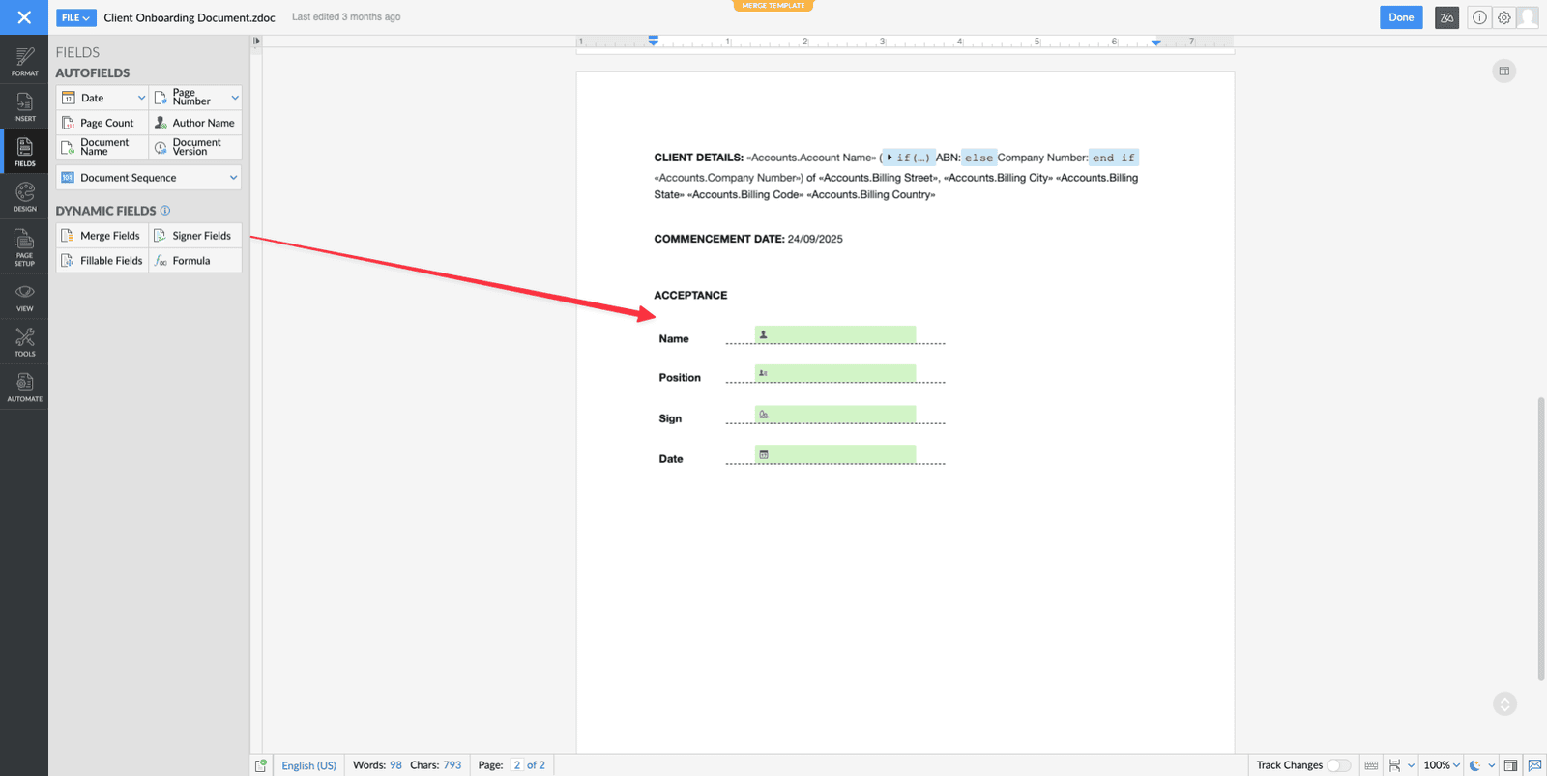Image resolution: width=1547 pixels, height=776 pixels.
Task: Switch to the Insert tab
Action: pyautogui.click(x=24, y=106)
